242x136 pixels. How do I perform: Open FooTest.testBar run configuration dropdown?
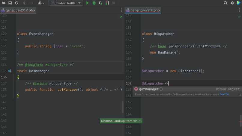coord(66,3)
